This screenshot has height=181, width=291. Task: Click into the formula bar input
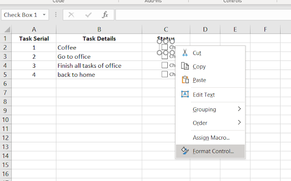pyautogui.click(x=203, y=15)
